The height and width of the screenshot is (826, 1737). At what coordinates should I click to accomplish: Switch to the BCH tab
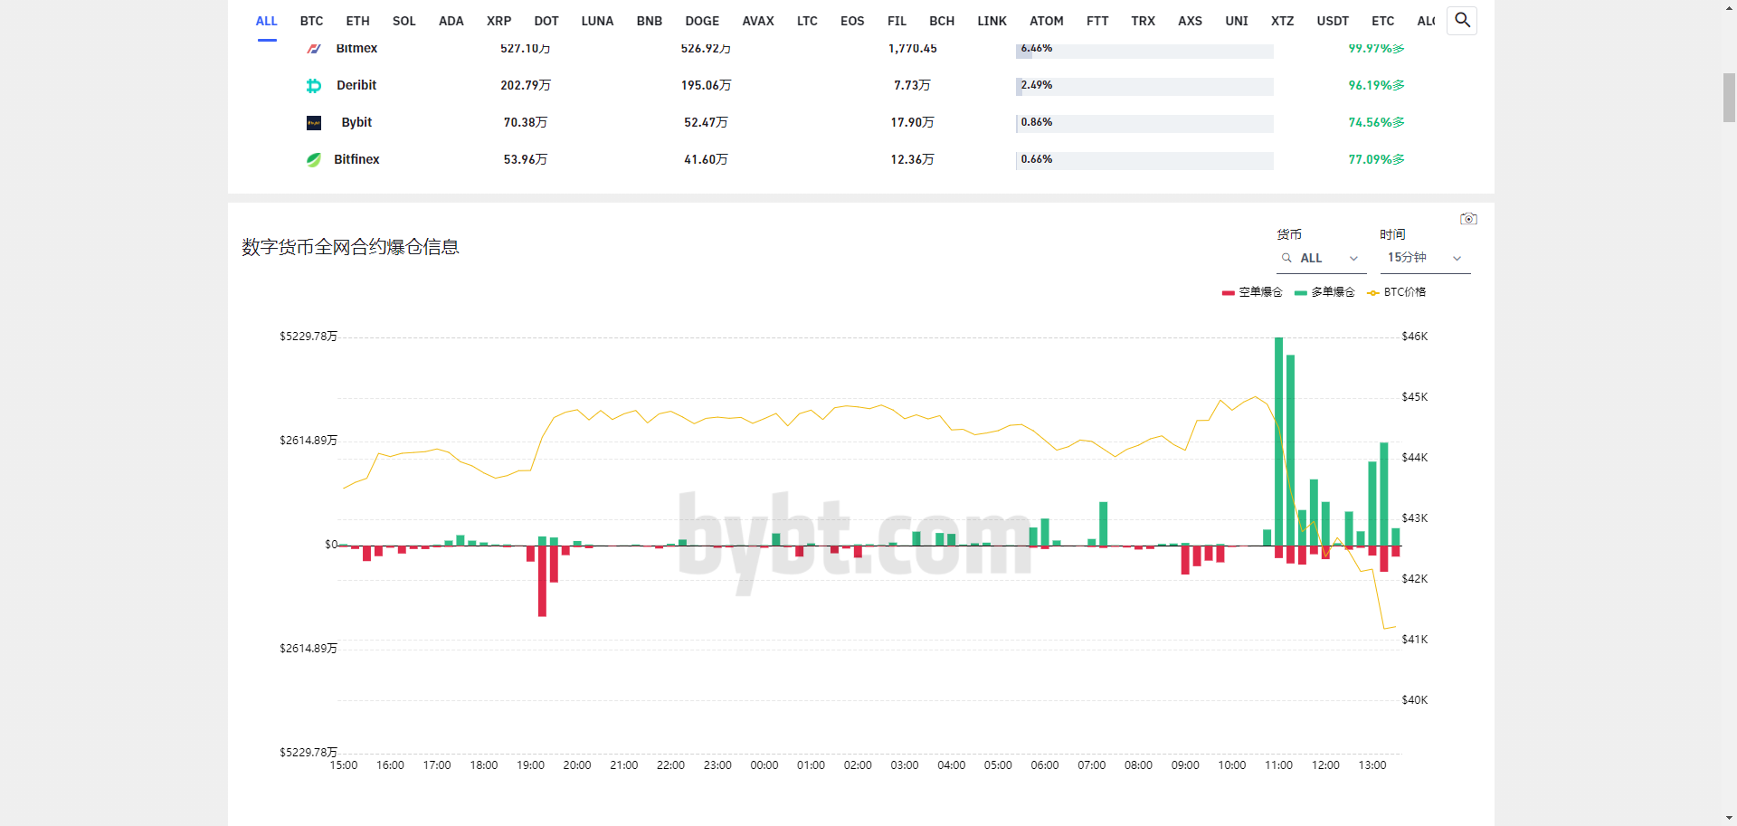click(x=942, y=21)
